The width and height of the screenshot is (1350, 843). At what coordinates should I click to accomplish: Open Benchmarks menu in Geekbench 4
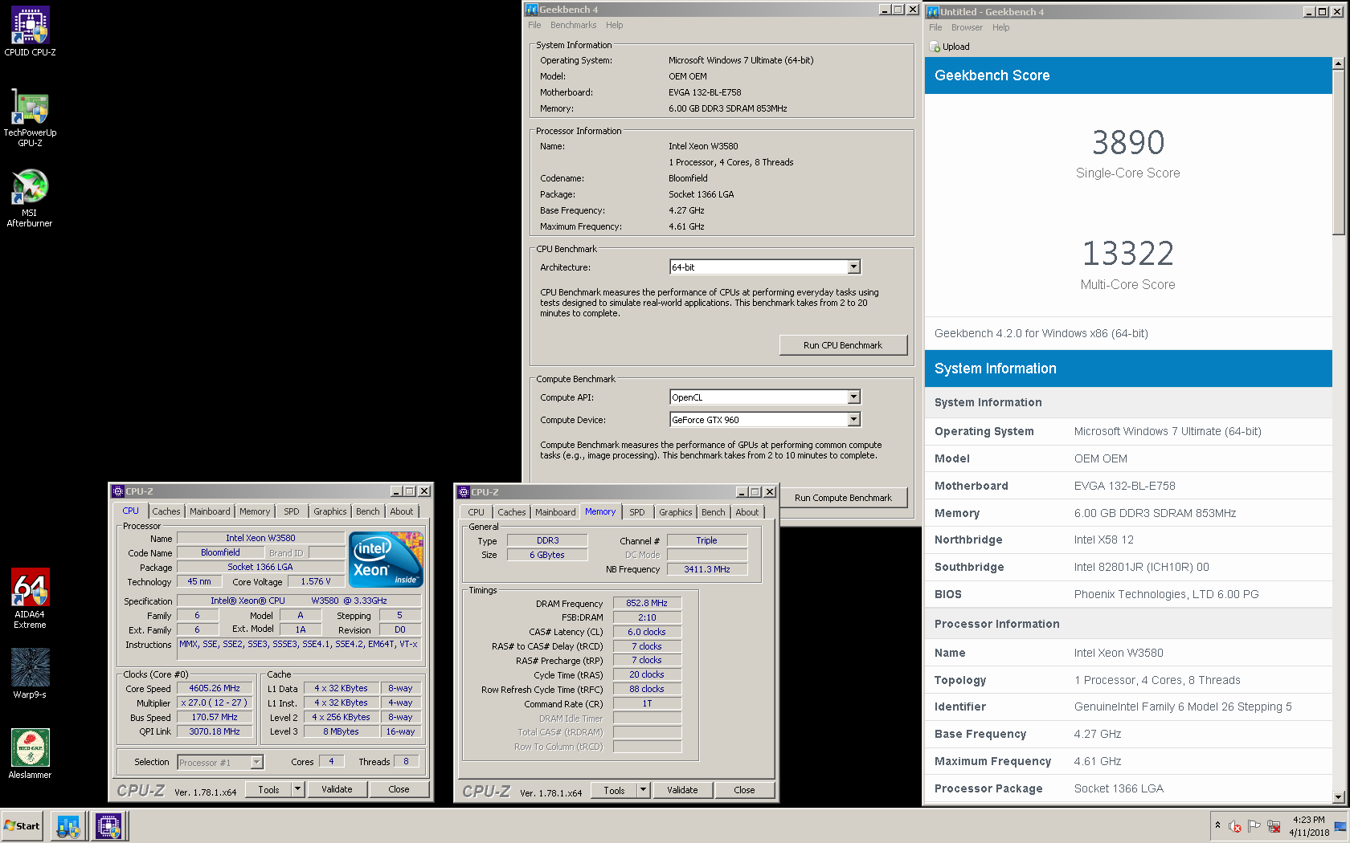pos(573,25)
